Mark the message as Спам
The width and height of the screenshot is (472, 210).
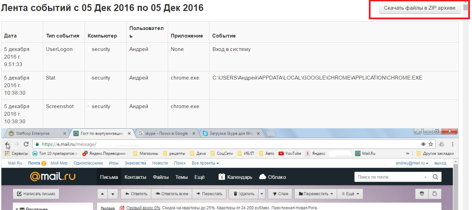pyautogui.click(x=280, y=194)
